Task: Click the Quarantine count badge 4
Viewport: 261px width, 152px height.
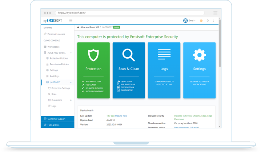Action: (71, 100)
